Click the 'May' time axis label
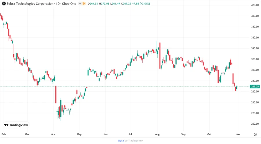 tap(79, 134)
